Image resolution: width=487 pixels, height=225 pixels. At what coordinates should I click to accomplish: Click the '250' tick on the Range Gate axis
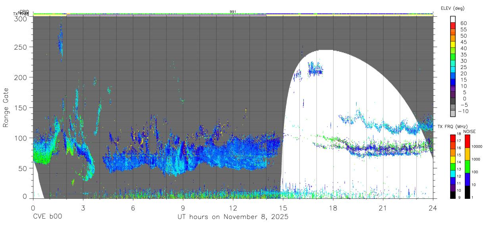(x=21, y=47)
